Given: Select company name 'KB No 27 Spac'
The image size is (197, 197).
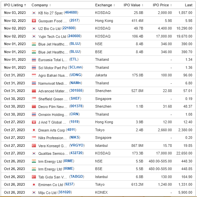Looking at the screenshot, I should point(50,13).
